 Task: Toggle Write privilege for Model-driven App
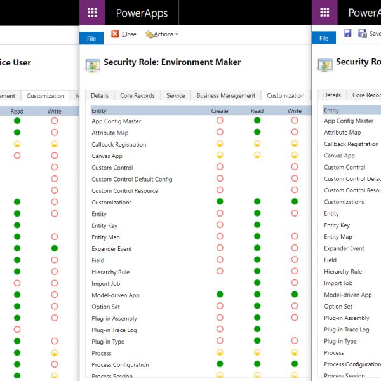(x=295, y=294)
